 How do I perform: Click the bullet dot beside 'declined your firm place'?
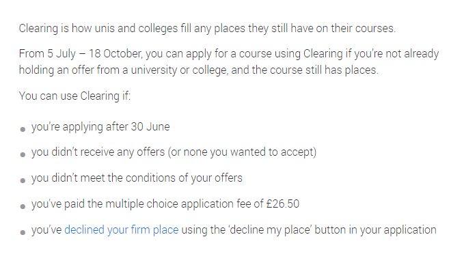tap(23, 232)
